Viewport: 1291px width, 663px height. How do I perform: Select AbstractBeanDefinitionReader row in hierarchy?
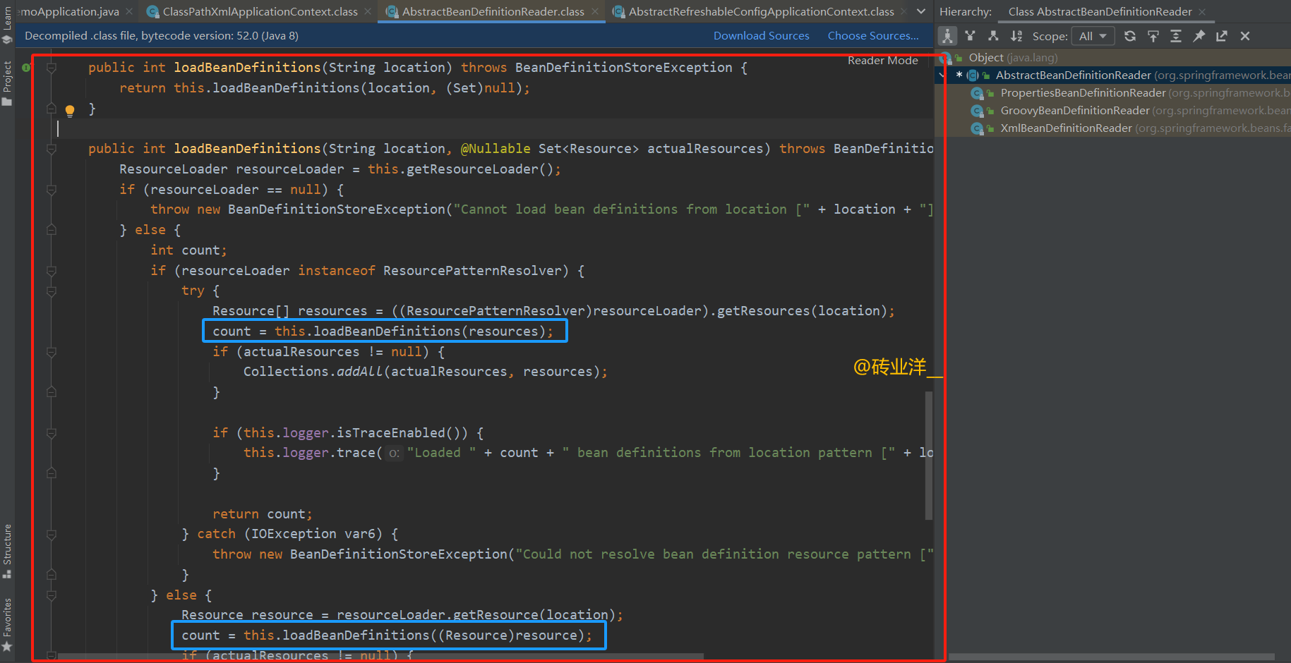click(x=1113, y=75)
